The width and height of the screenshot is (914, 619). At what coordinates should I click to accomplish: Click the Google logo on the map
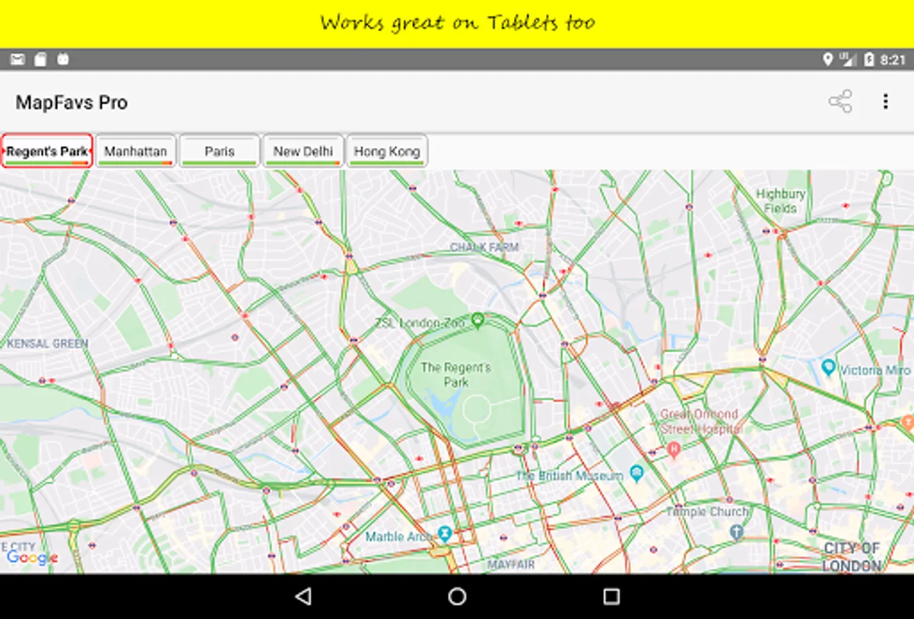click(x=32, y=558)
